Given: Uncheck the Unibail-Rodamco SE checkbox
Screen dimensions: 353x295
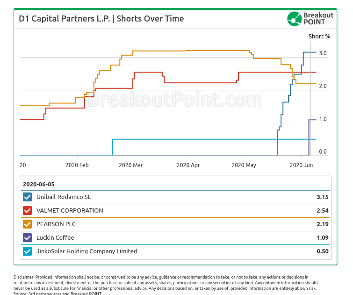Looking at the screenshot, I should 27,197.
